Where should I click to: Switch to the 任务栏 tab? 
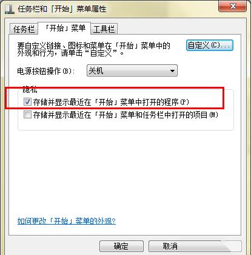point(24,29)
